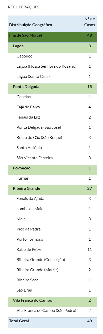Screen dimensions: 103x334
Task: Click the São Vicente Ferreira entry
Action: click(x=35, y=158)
